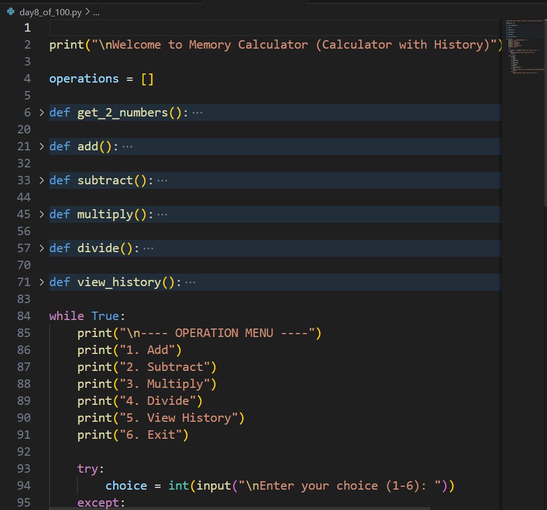Click the 'Enter your choice (1-6)' string
The height and width of the screenshot is (510, 547).
(x=339, y=486)
